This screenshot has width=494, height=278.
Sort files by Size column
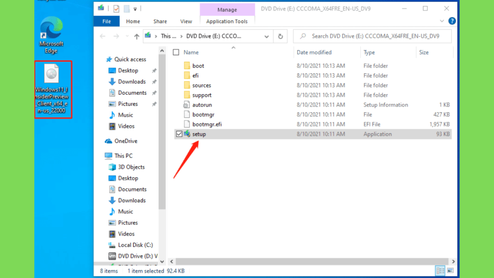tap(424, 52)
